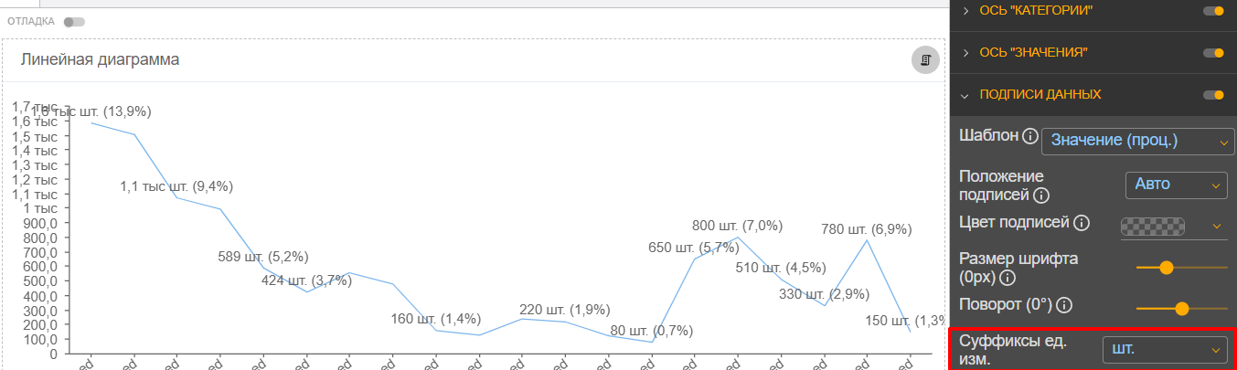The height and width of the screenshot is (370, 1237).
Task: Disable the Ось "Категории" switch
Action: (1213, 11)
